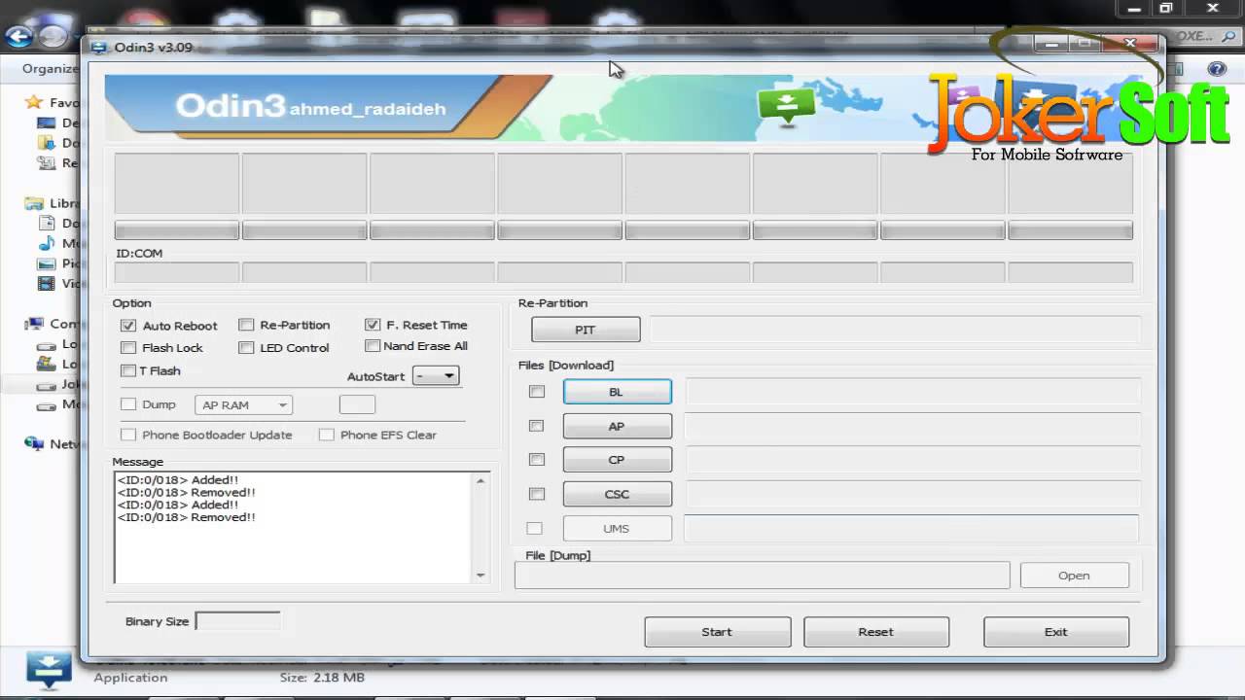
Task: Tick the checkbox beside CSC button
Action: tap(536, 494)
